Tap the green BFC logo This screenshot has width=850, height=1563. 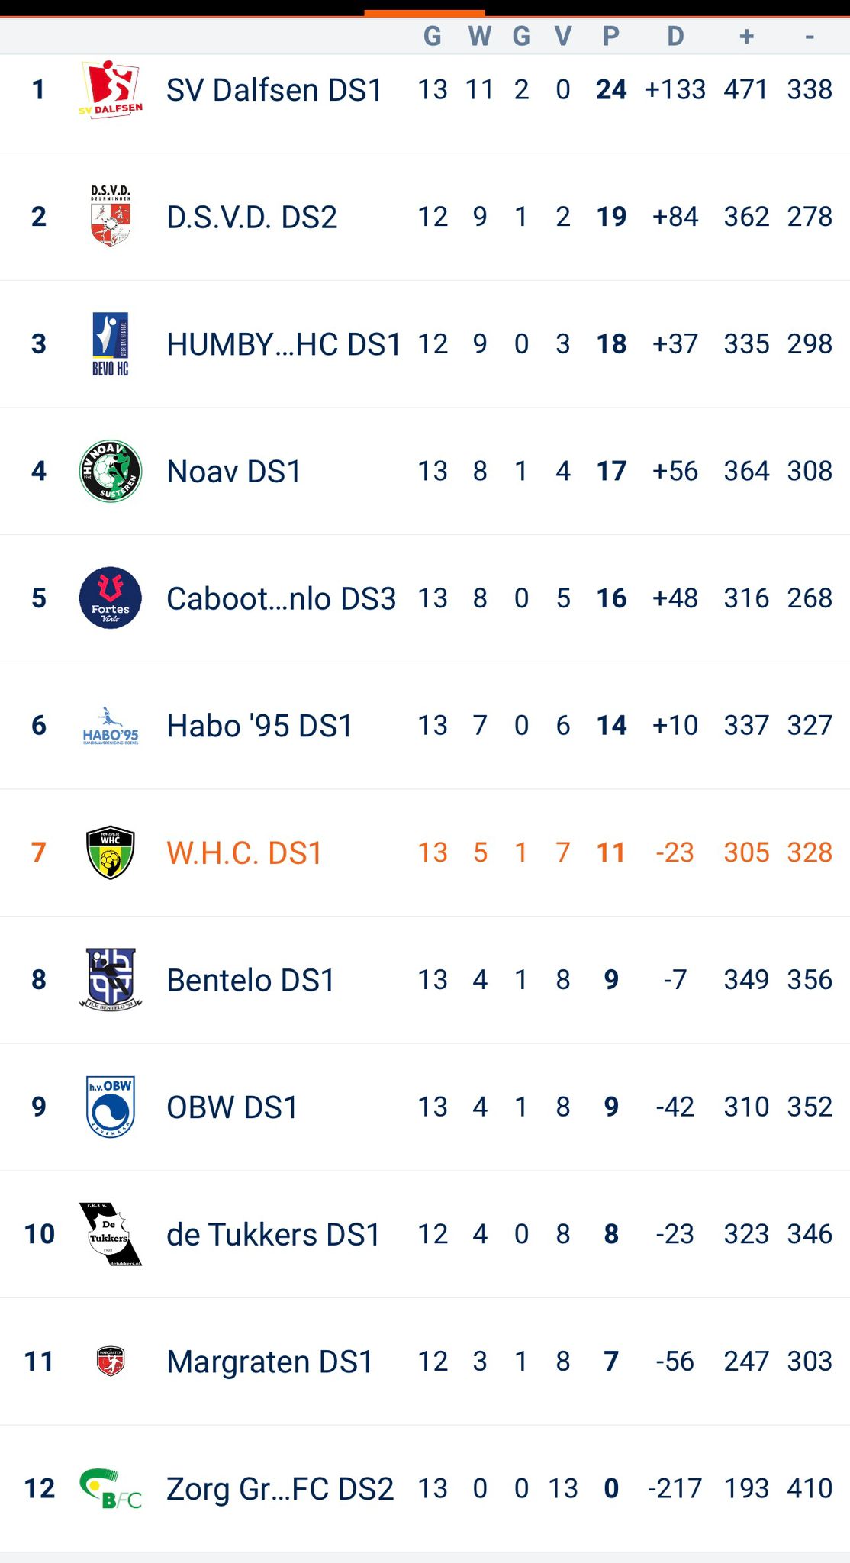click(x=111, y=1489)
